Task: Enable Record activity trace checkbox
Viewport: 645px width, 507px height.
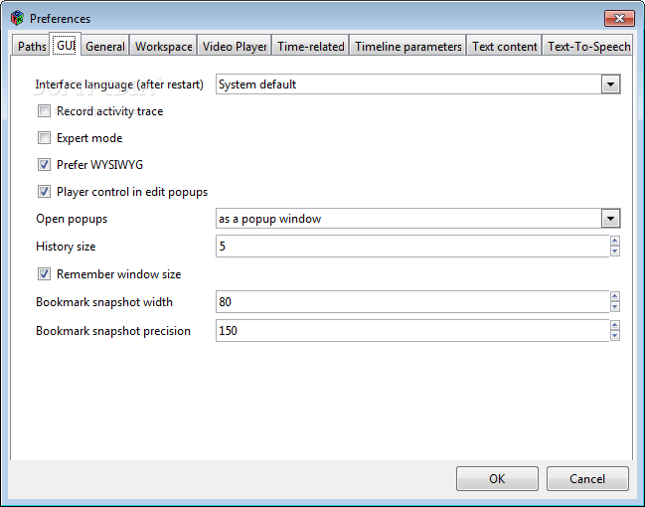Action: (44, 110)
